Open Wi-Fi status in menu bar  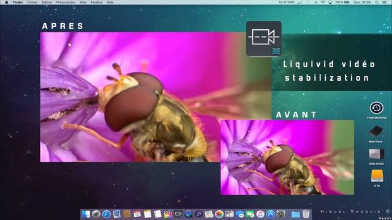point(323,2)
